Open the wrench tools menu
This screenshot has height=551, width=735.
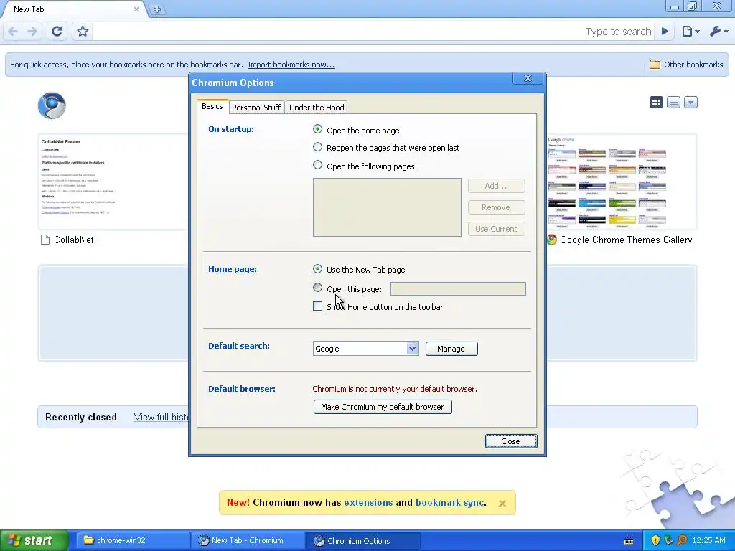pos(718,32)
